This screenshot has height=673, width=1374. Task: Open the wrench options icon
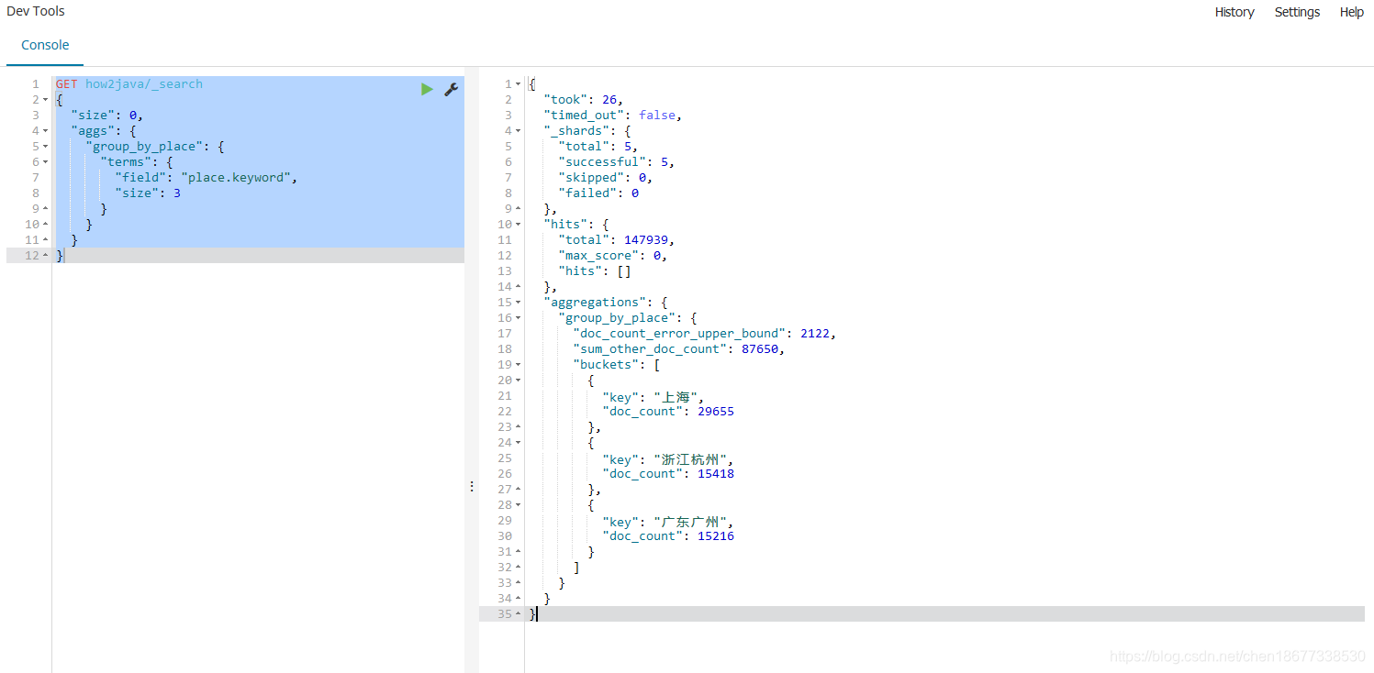[x=451, y=89]
